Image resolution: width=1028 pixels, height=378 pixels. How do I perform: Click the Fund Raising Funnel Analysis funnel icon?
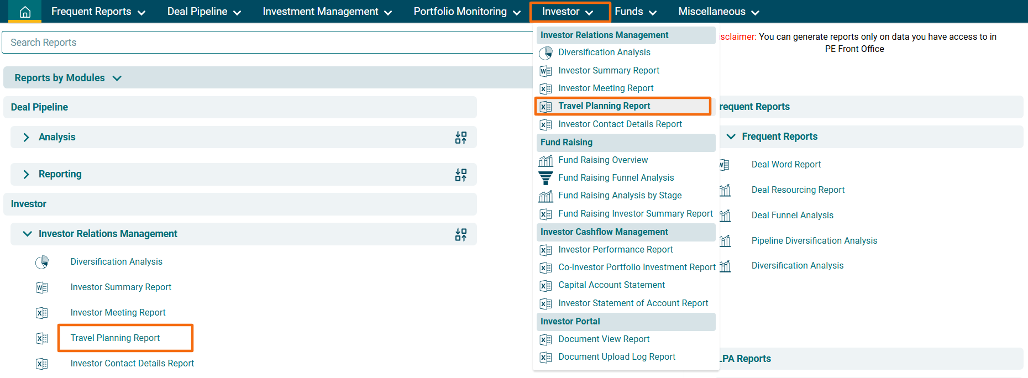click(x=546, y=178)
